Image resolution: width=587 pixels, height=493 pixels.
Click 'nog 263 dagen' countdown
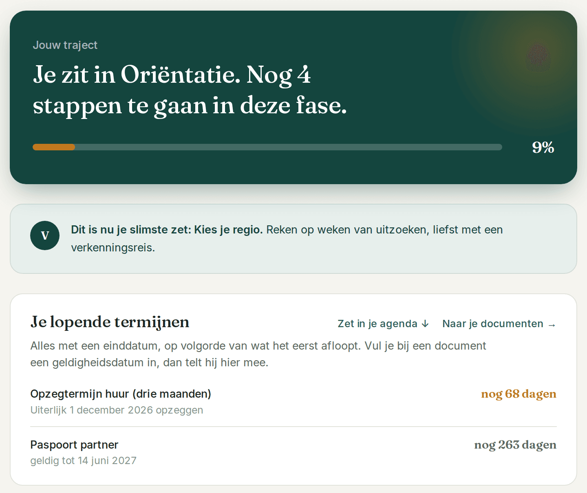pos(515,445)
